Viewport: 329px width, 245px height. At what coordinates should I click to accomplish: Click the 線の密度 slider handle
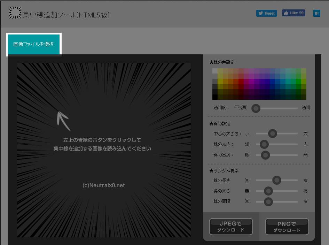(x=265, y=155)
